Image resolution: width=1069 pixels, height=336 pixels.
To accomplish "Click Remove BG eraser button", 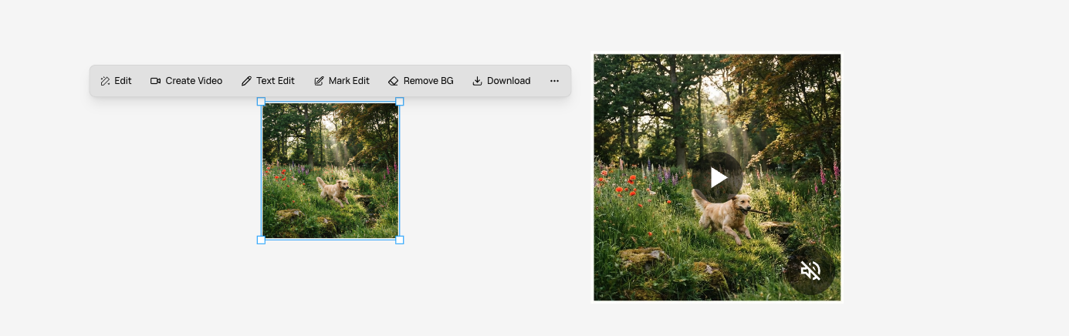I will (x=421, y=81).
